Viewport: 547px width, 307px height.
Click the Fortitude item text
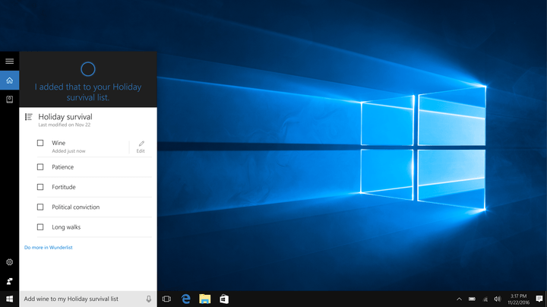pyautogui.click(x=64, y=187)
